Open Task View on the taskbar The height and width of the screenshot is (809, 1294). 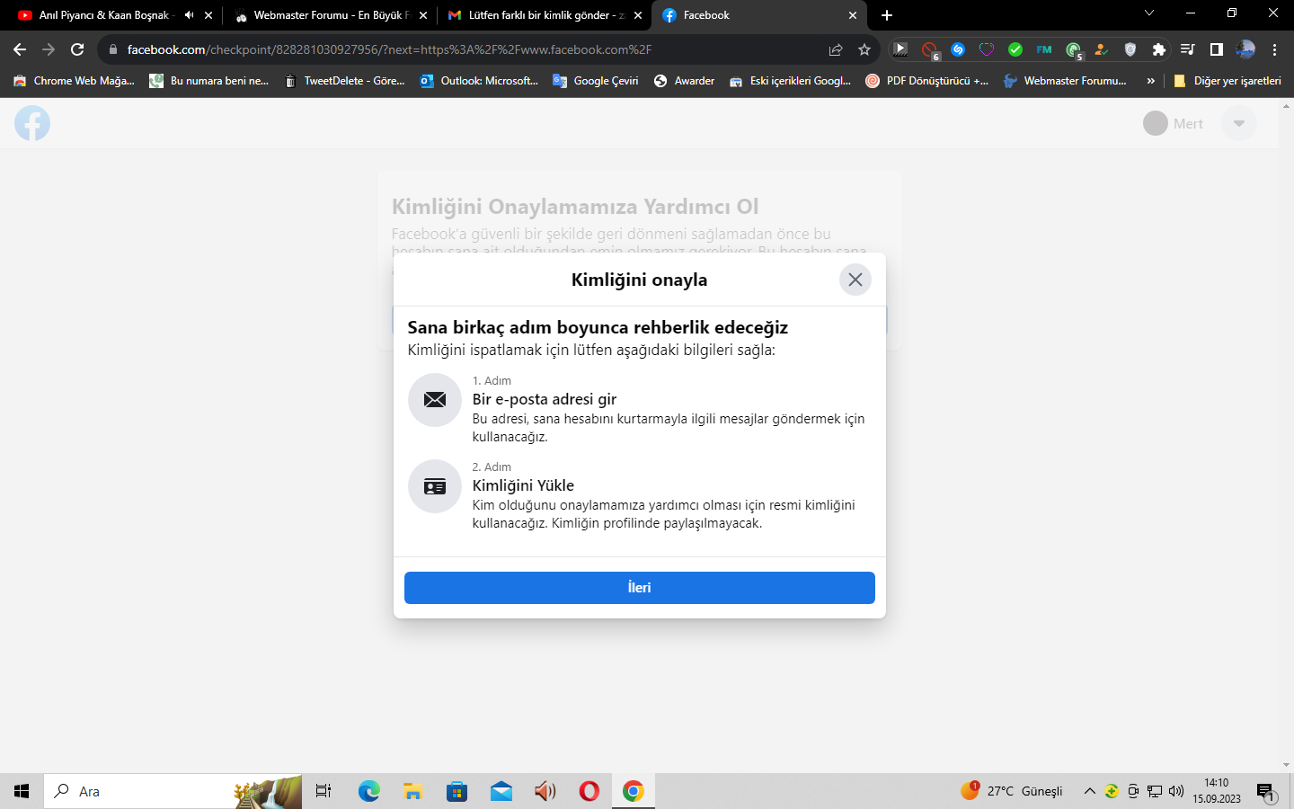point(323,791)
